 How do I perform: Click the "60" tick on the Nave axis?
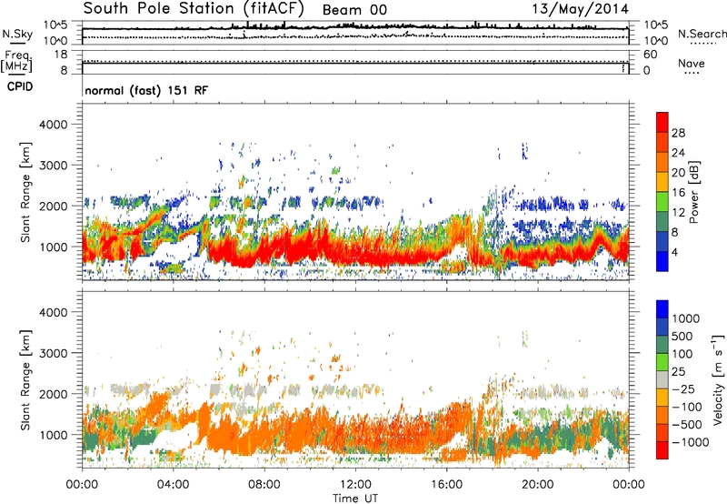(x=650, y=55)
